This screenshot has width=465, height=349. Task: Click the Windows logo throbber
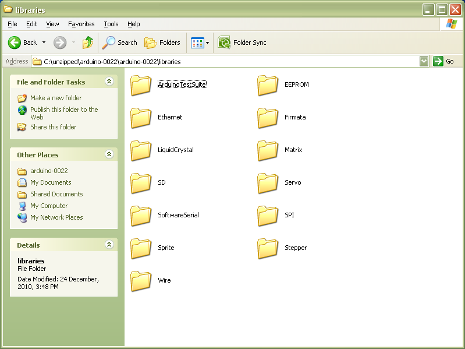[451, 24]
